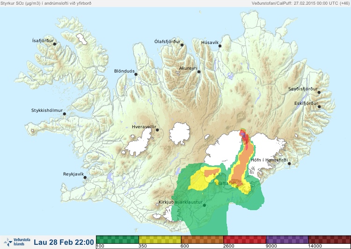Click the Akureyri city label
The image size is (351, 249).
pos(188,68)
